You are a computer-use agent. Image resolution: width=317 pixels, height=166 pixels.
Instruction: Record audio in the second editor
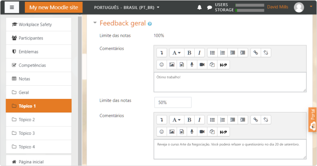pyautogui.click(x=192, y=132)
